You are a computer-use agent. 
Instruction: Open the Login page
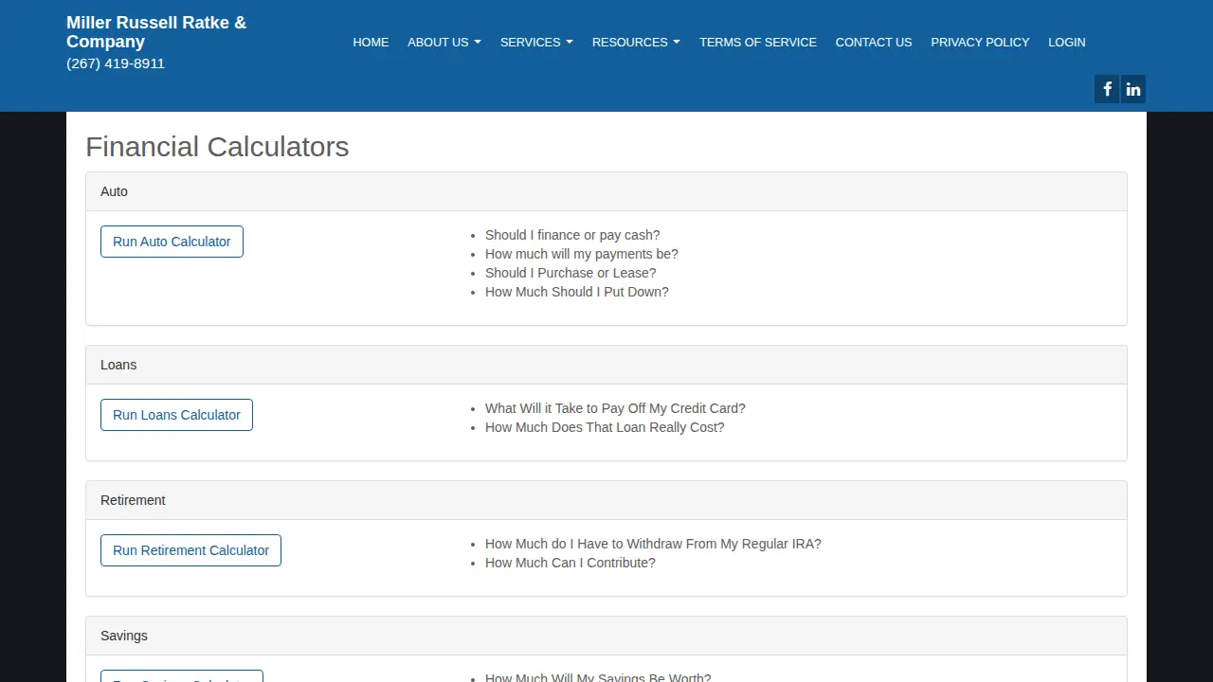pyautogui.click(x=1067, y=42)
